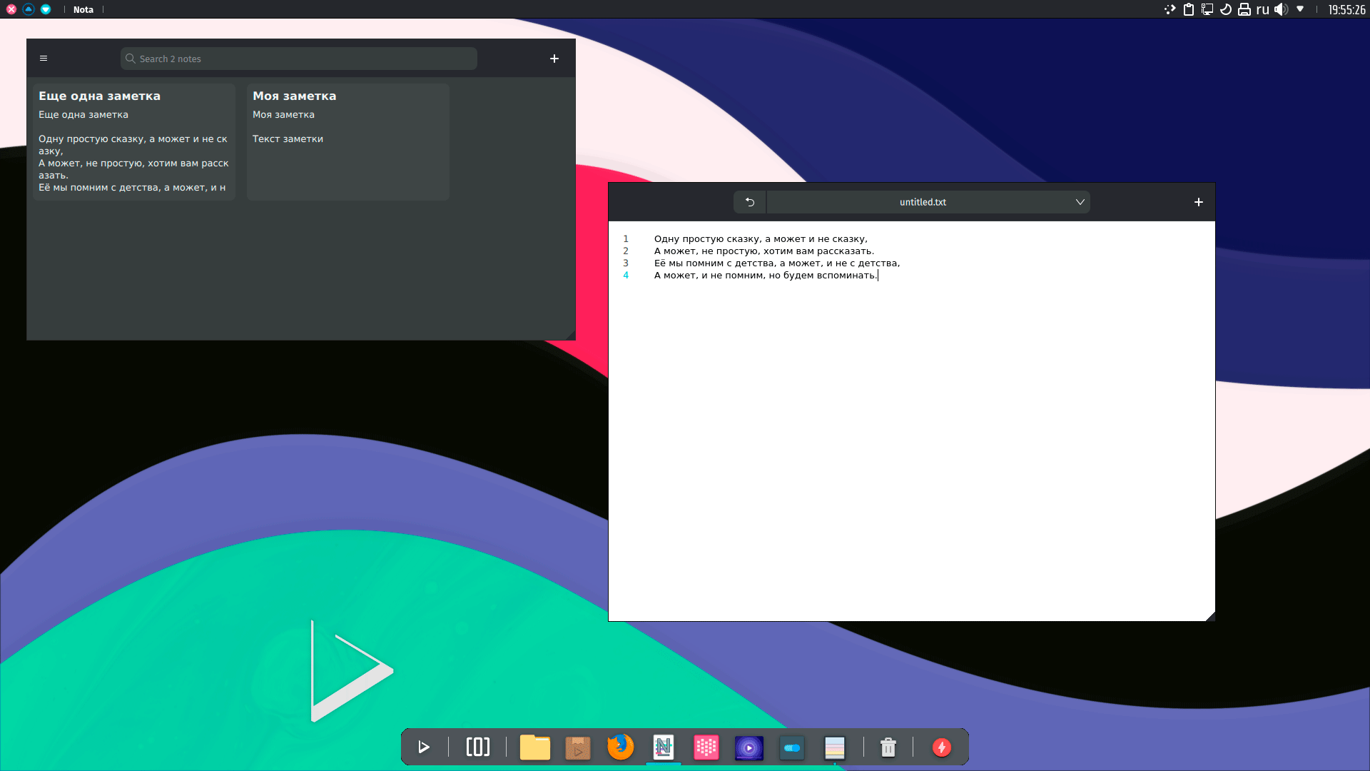Click the untitled.txt file title
The width and height of the screenshot is (1370, 771).
tap(923, 202)
